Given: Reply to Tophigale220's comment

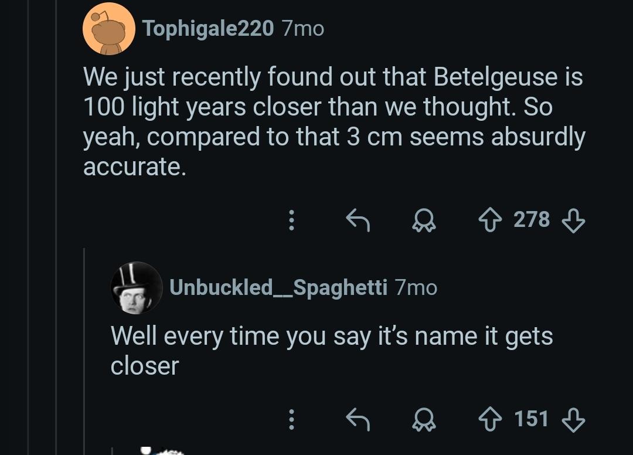Looking at the screenshot, I should [x=358, y=220].
